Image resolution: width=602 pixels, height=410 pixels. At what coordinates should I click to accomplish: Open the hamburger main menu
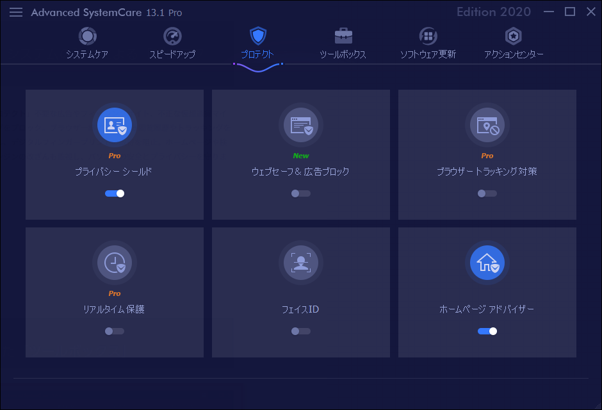click(x=16, y=12)
